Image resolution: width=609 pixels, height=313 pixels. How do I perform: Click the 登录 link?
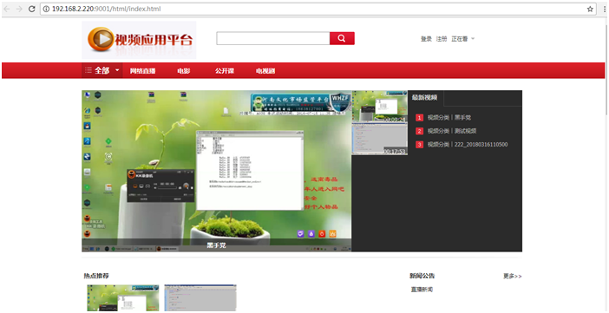(x=426, y=39)
